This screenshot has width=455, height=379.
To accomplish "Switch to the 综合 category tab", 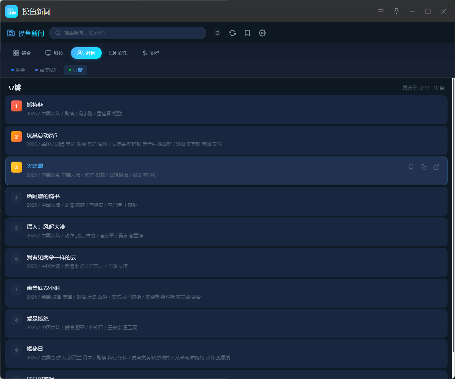I will [x=22, y=53].
